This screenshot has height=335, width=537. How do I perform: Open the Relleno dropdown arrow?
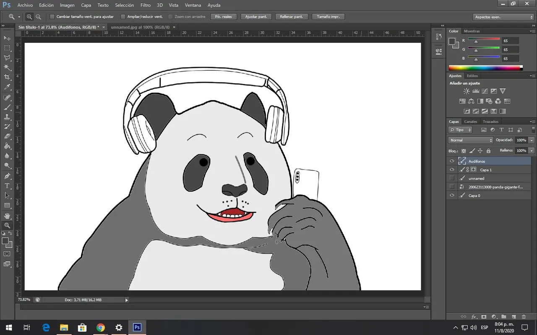coord(532,150)
